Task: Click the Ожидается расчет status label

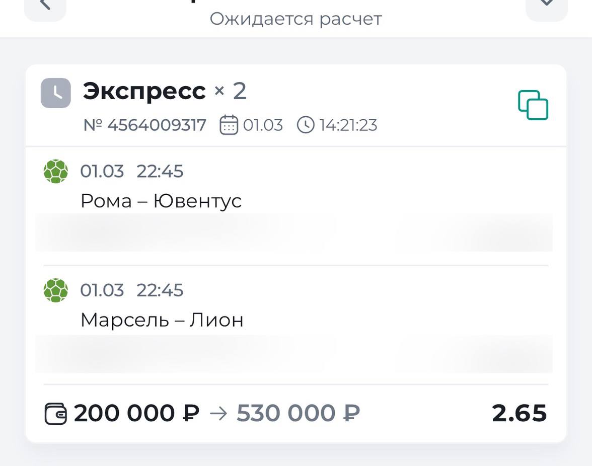Action: (x=295, y=19)
